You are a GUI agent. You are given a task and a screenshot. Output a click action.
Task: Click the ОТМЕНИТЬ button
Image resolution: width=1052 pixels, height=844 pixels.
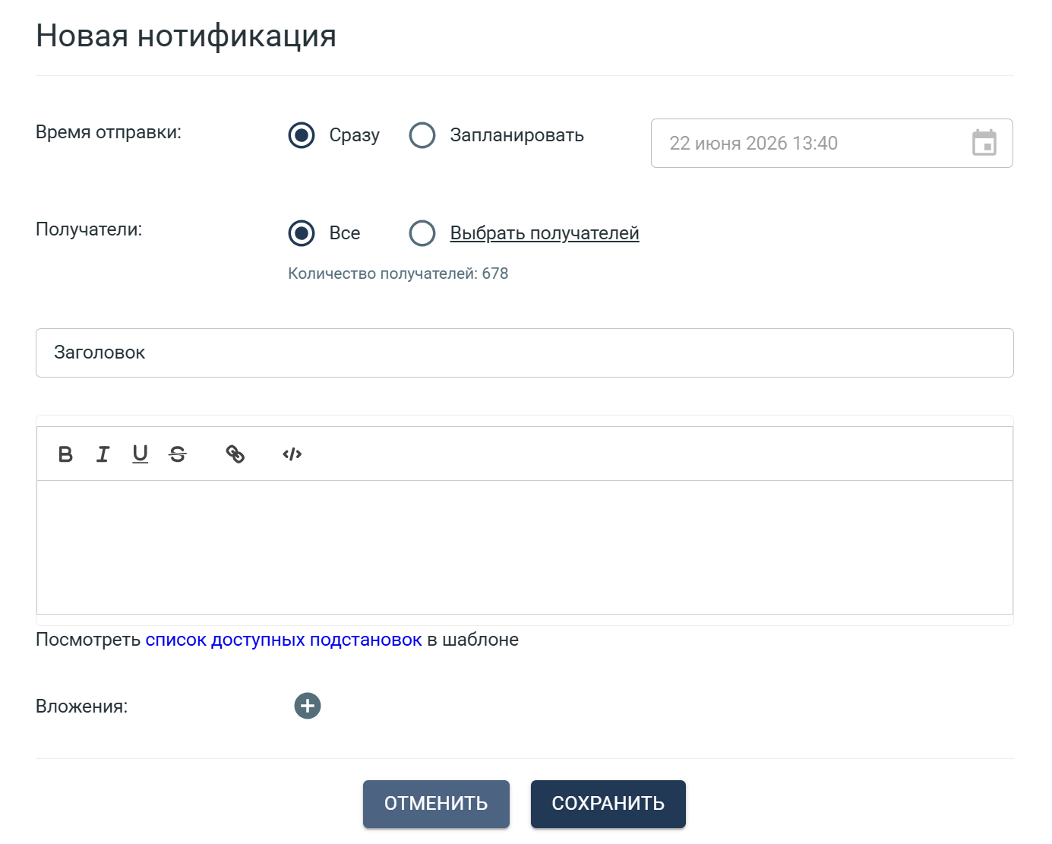[x=436, y=804]
